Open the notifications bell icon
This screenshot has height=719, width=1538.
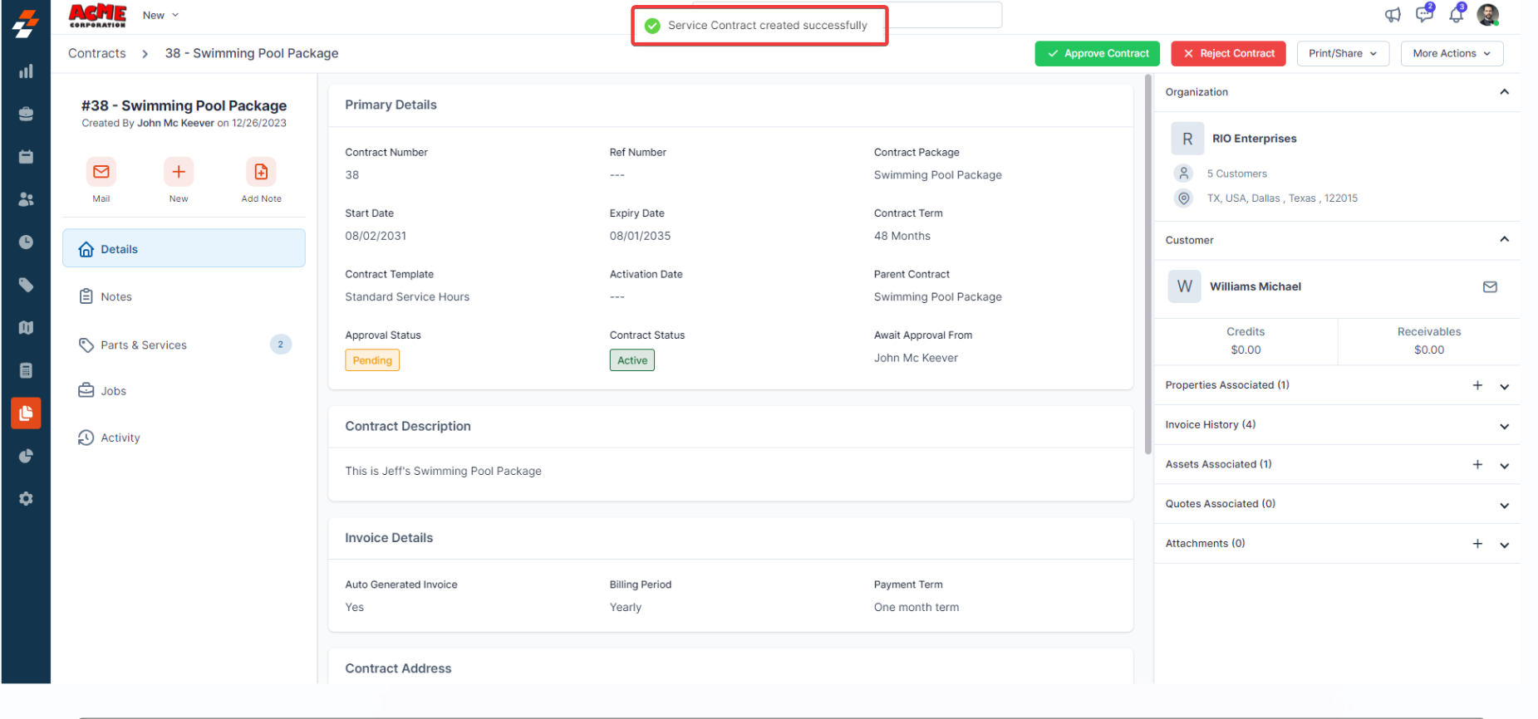click(x=1456, y=15)
